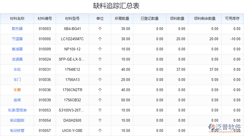Screen dimensions: 244x136
Task: Click the 领料剩余数量 column header
Action: pos(205,19)
